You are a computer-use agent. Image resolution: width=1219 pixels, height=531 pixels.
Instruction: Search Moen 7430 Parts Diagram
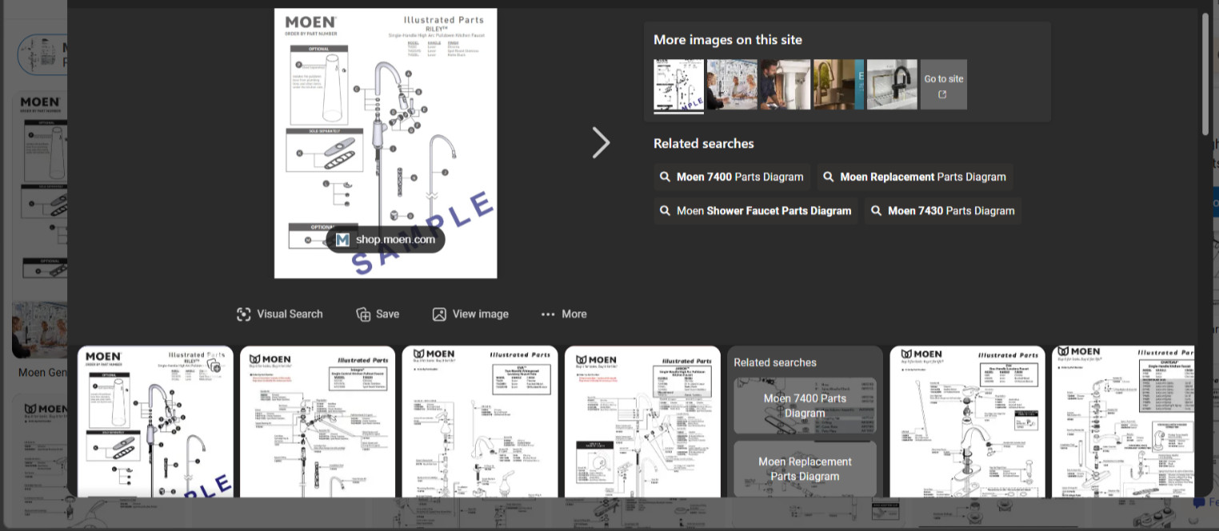[943, 211]
